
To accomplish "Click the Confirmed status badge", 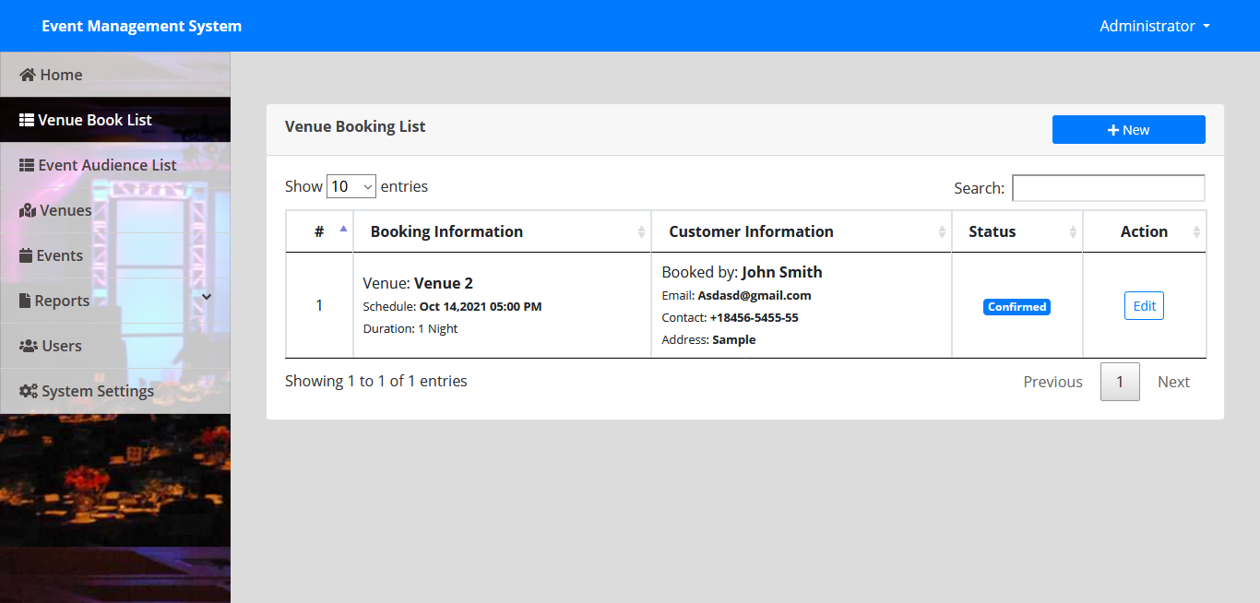I will [x=1016, y=307].
